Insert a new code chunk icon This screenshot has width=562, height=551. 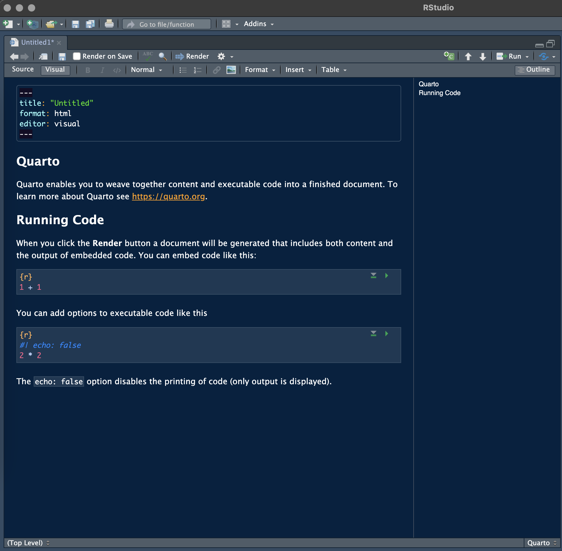click(449, 56)
